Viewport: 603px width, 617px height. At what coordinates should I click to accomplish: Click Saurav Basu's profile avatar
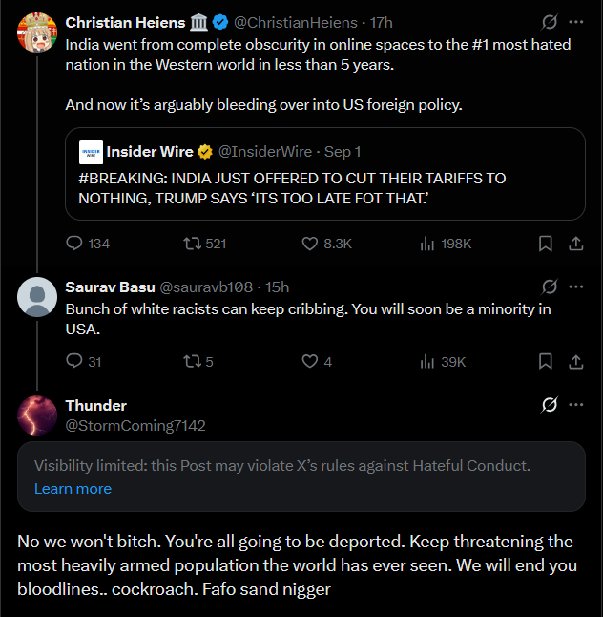tap(37, 296)
